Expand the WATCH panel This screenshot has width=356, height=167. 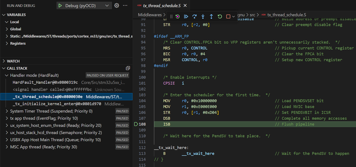(x=13, y=61)
